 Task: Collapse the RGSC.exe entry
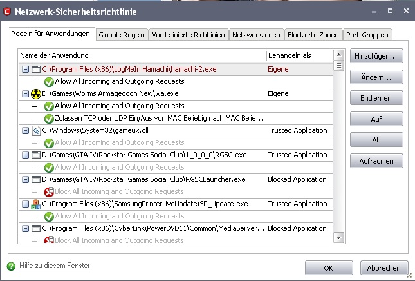point(25,155)
